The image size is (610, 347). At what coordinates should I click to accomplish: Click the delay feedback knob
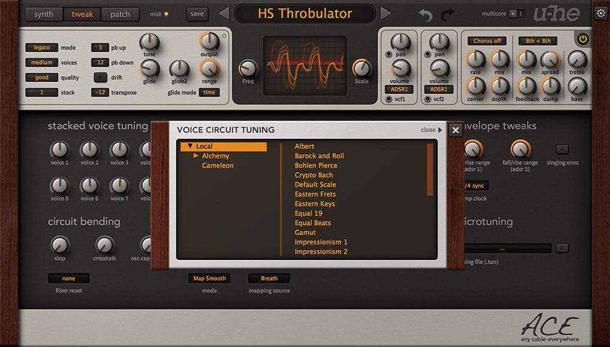(526, 86)
